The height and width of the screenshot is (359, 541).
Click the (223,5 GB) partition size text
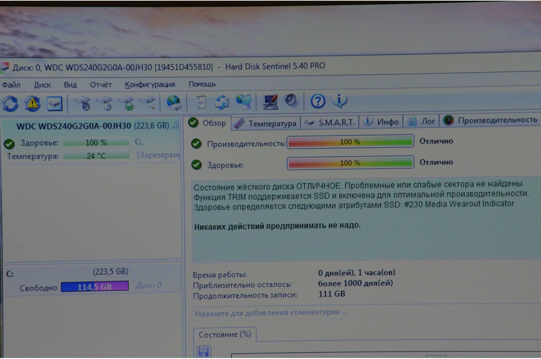pyautogui.click(x=111, y=272)
